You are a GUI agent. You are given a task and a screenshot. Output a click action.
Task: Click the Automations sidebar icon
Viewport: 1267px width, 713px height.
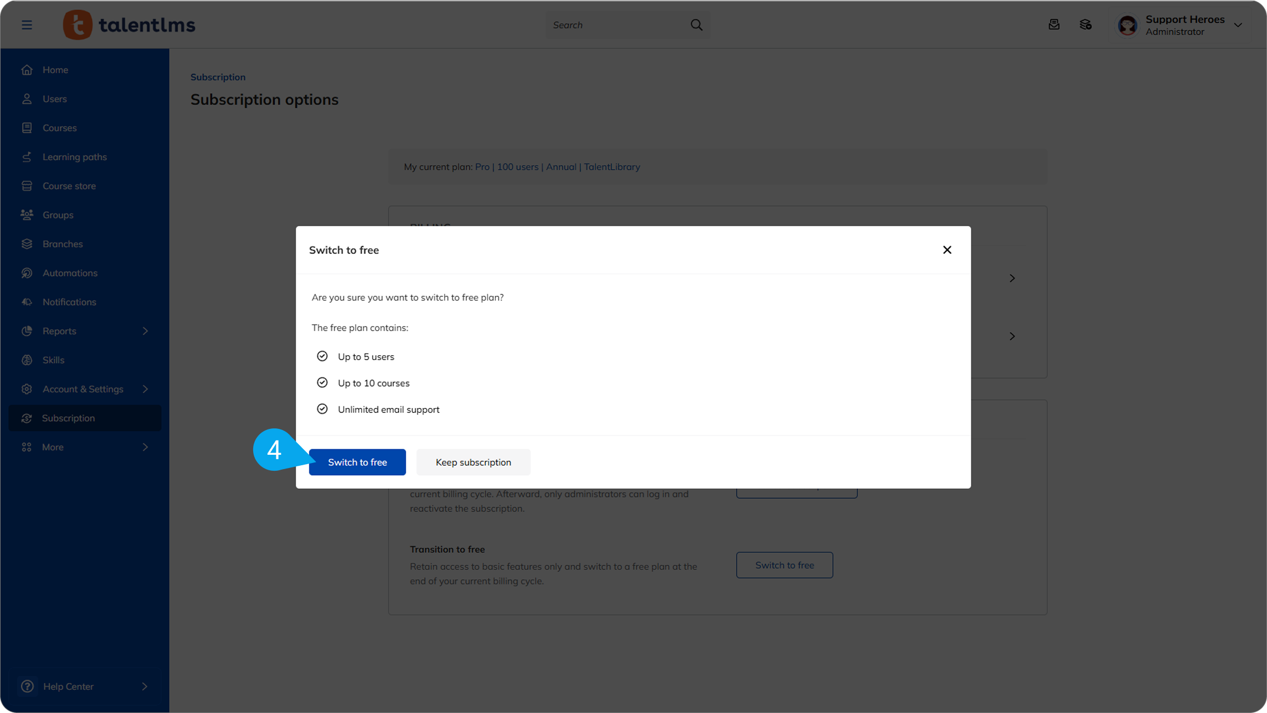[27, 273]
